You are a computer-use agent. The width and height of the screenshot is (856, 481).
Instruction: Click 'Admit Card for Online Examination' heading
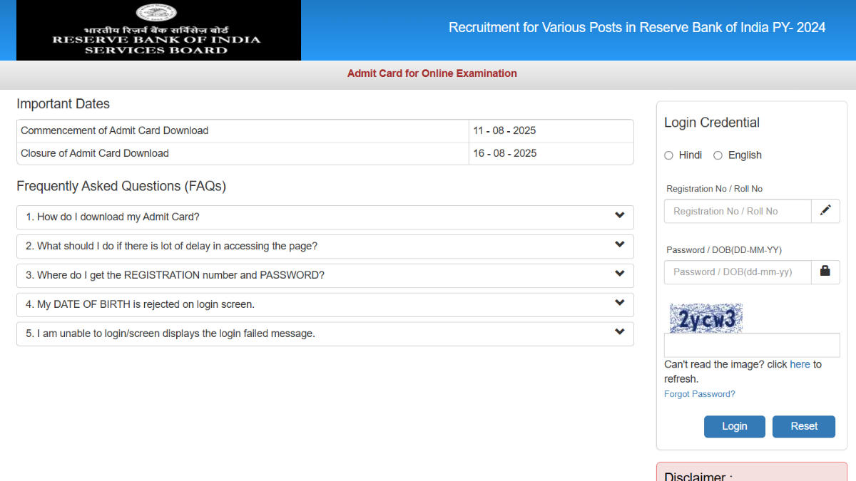point(432,73)
